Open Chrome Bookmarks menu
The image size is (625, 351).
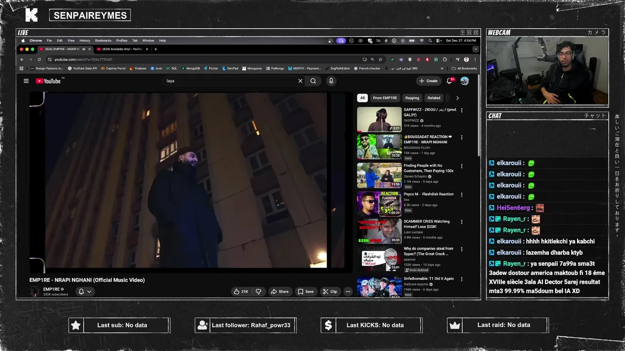[x=103, y=40]
